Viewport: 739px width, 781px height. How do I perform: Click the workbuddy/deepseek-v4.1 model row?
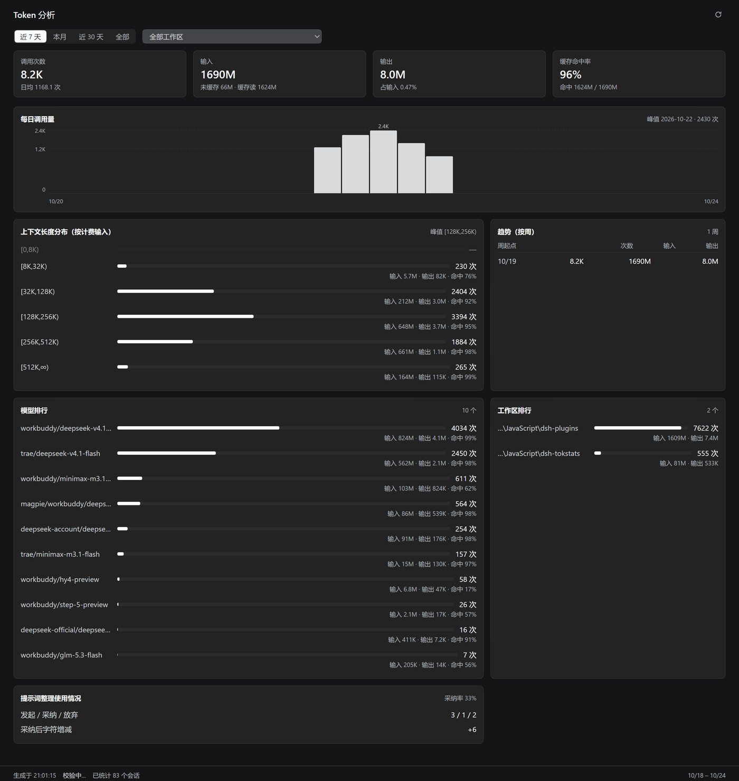(x=248, y=433)
